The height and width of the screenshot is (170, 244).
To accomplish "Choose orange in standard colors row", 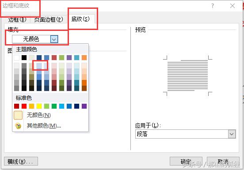I will click(x=31, y=106).
